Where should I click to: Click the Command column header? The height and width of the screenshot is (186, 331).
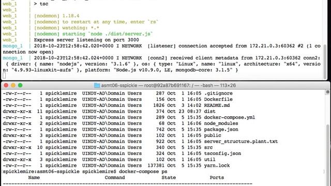coord(115,177)
